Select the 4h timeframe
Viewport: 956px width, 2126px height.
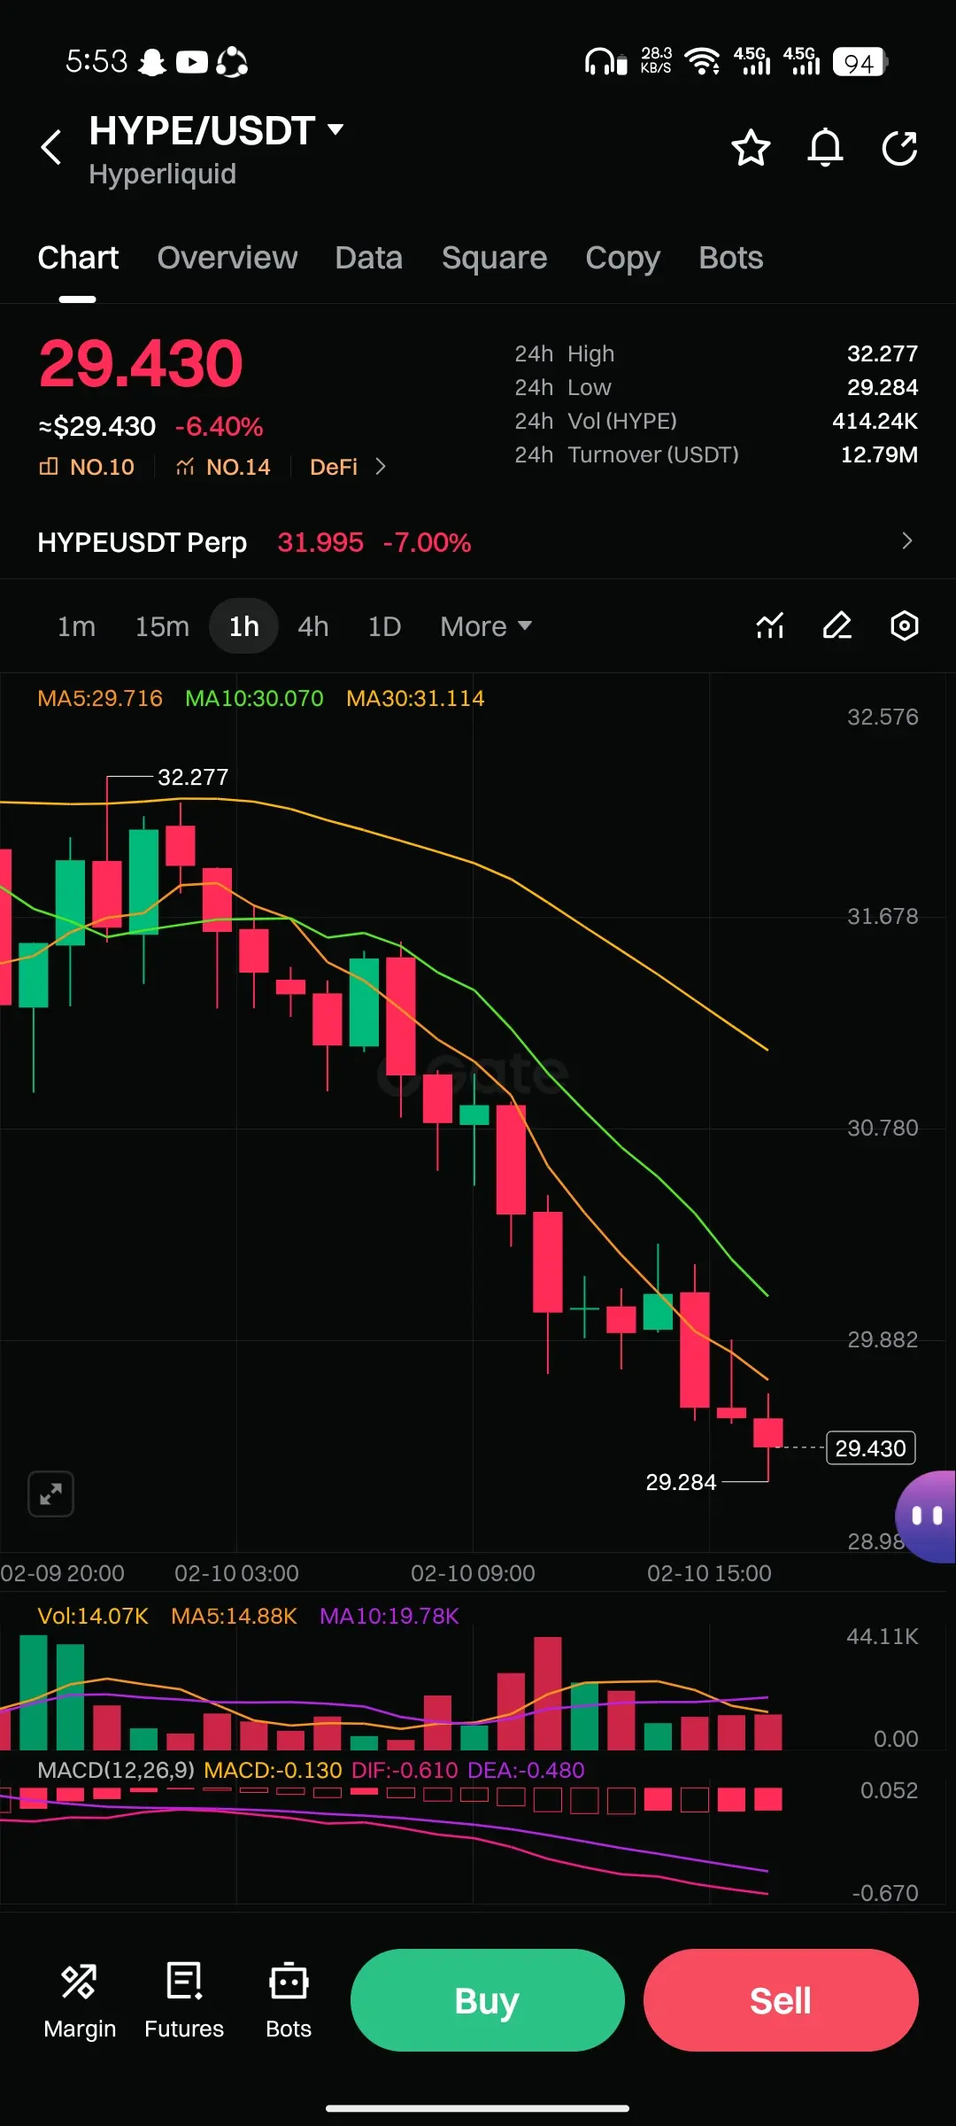point(313,626)
